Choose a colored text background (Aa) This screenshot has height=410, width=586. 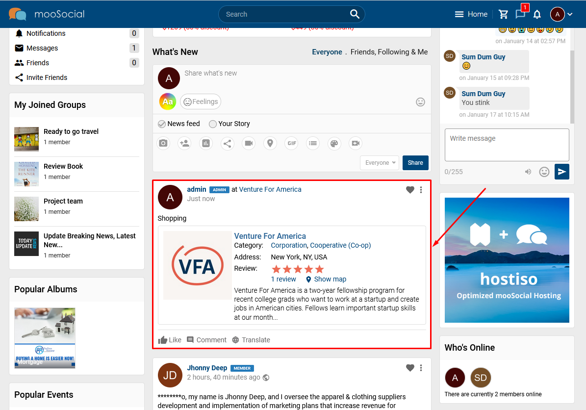[168, 102]
